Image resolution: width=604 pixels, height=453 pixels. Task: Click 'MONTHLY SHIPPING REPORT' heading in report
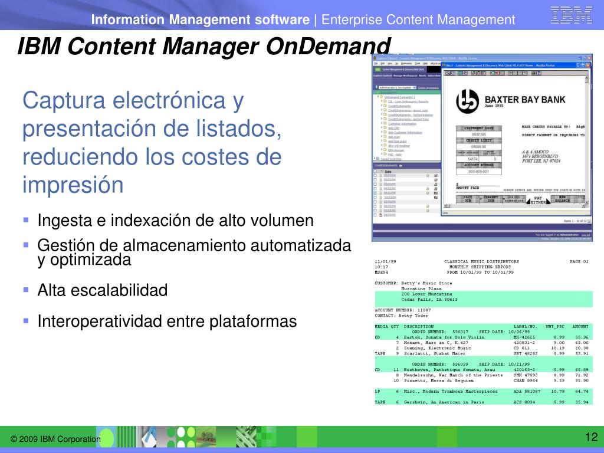tap(480, 267)
